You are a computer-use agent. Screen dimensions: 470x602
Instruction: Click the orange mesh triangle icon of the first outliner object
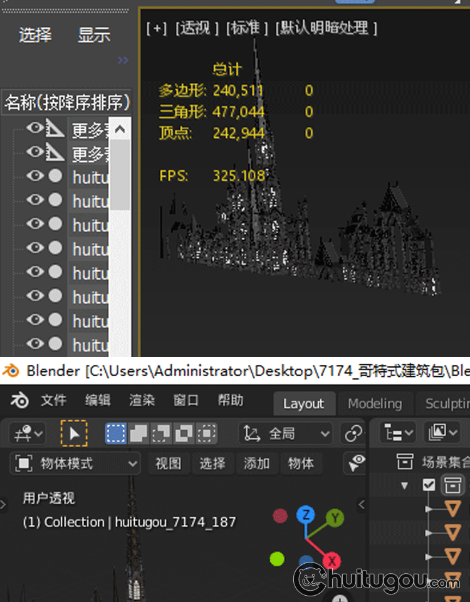point(452,509)
